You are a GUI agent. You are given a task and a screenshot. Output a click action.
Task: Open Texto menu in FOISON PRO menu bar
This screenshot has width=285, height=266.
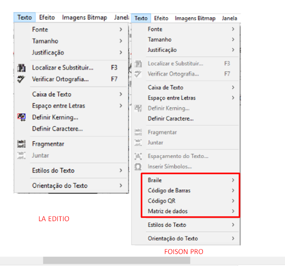tap(141, 18)
